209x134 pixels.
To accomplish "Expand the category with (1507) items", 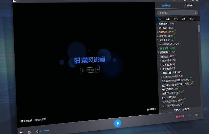I will tap(167, 52).
